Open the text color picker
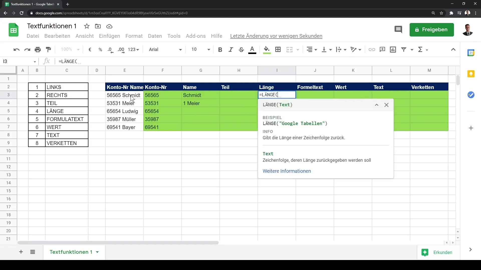The height and width of the screenshot is (270, 481). click(252, 50)
